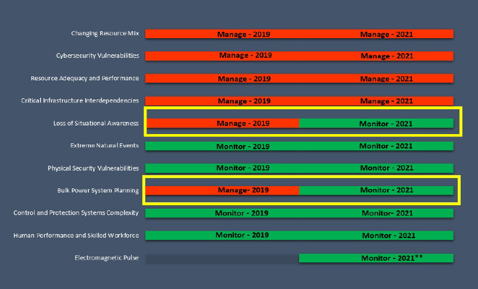This screenshot has height=289, width=478.
Task: Select the empty gray 2019 bar for Electromagnetic Pulse
Action: tap(222, 258)
